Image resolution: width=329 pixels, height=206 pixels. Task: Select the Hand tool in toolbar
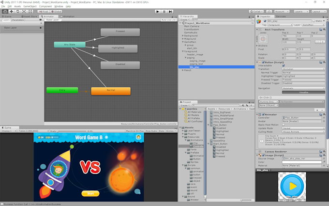coord(4,11)
